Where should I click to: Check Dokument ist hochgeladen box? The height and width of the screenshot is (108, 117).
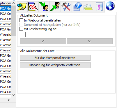[x=21, y=25]
